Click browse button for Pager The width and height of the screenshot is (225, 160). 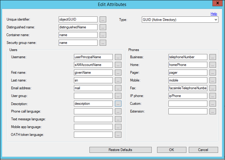point(213,73)
